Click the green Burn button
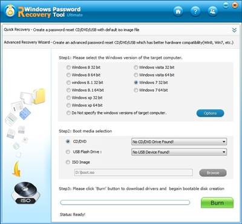242x224 pixels. coord(217,203)
